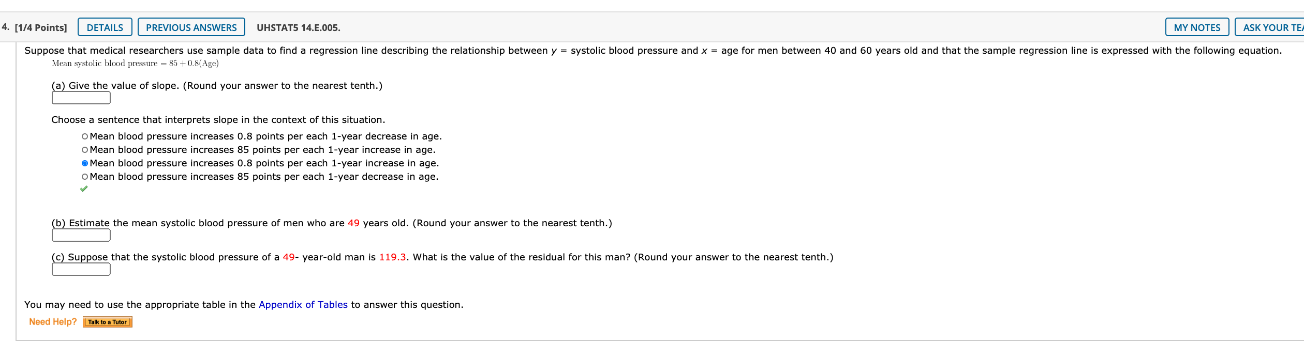Select the 0.8 points per 1-year increase option

click(84, 163)
